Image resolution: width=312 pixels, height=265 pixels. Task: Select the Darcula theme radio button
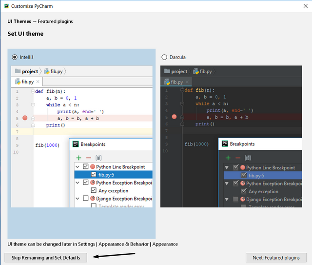tap(164, 57)
